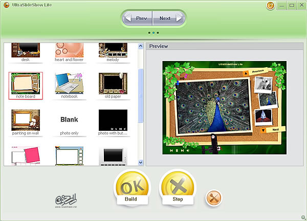Open the help question mark icon

tap(270, 6)
